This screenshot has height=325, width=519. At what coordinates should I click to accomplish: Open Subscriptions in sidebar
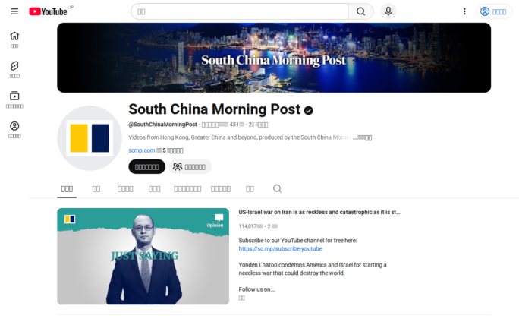14,99
